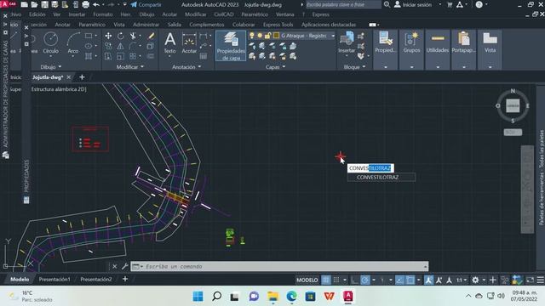Select CONVESTILOTRAZ autocomplete suggestion
Image resolution: width=545 pixels, height=306 pixels.
[381, 178]
